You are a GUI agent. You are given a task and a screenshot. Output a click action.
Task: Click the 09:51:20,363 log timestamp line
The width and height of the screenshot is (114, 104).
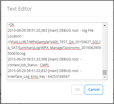point(51,31)
